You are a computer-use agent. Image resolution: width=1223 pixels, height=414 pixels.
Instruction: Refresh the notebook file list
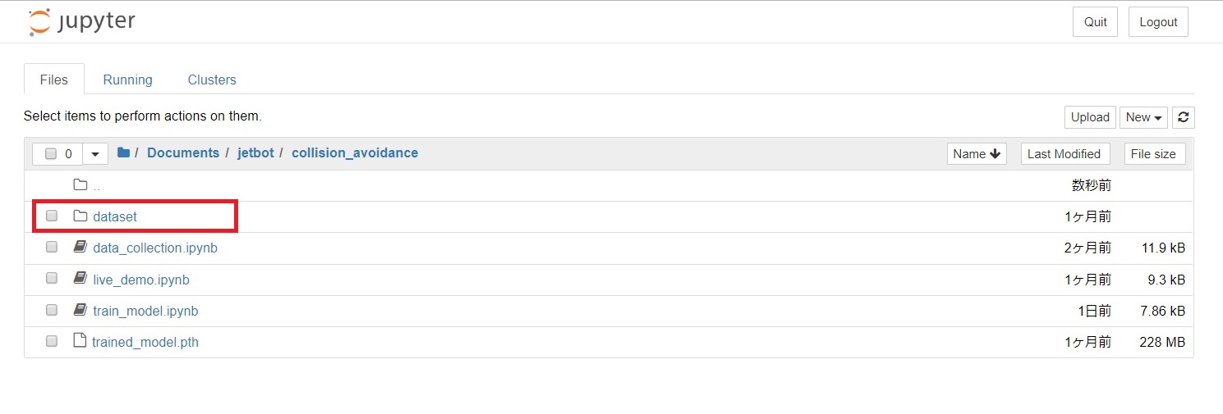(1183, 117)
